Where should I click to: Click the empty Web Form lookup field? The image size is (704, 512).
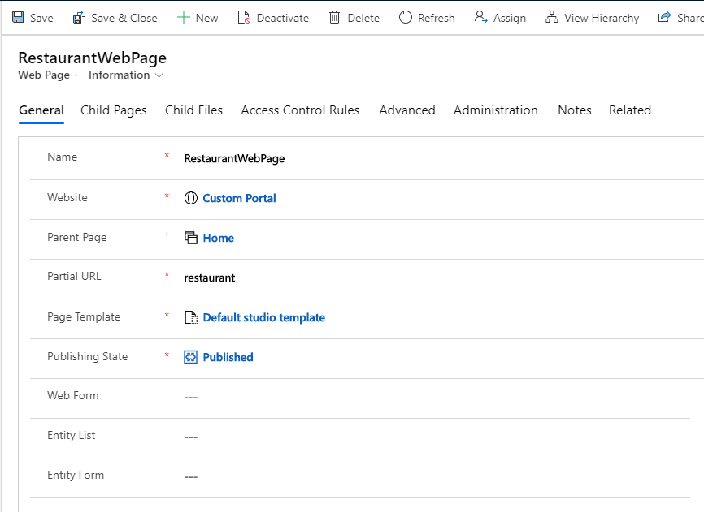click(x=406, y=397)
